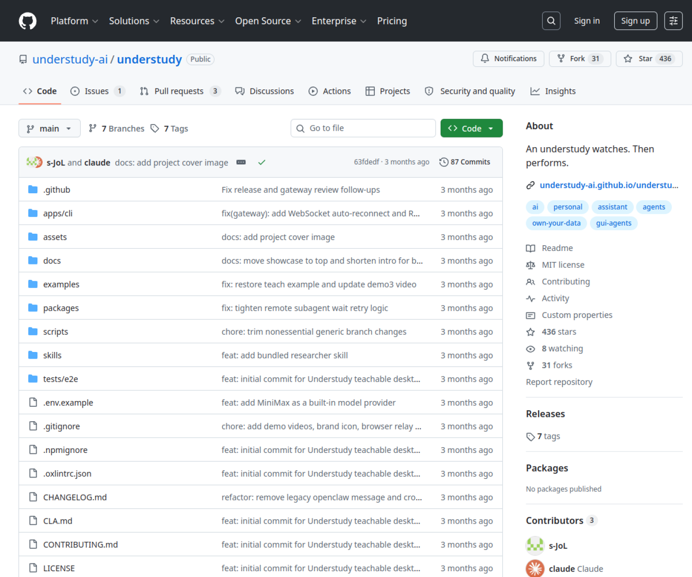
Task: Expand the Platform menu
Action: (74, 21)
